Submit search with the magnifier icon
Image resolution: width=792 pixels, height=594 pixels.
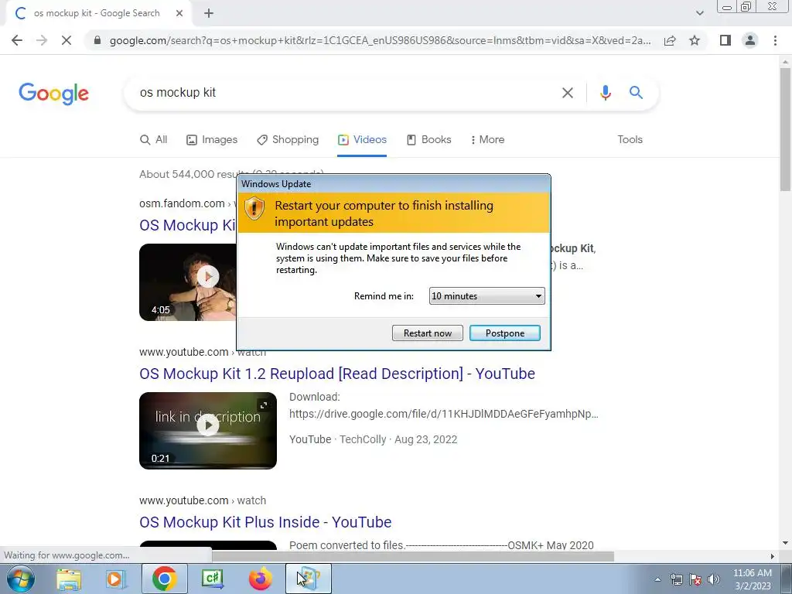click(x=636, y=93)
